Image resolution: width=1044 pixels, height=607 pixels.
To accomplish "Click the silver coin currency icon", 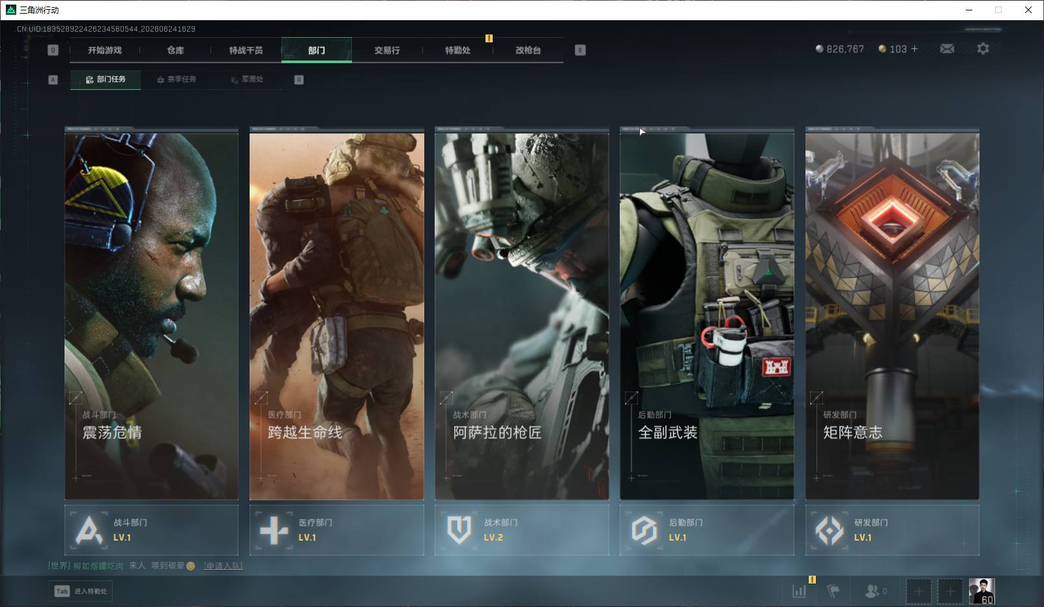I will point(819,49).
